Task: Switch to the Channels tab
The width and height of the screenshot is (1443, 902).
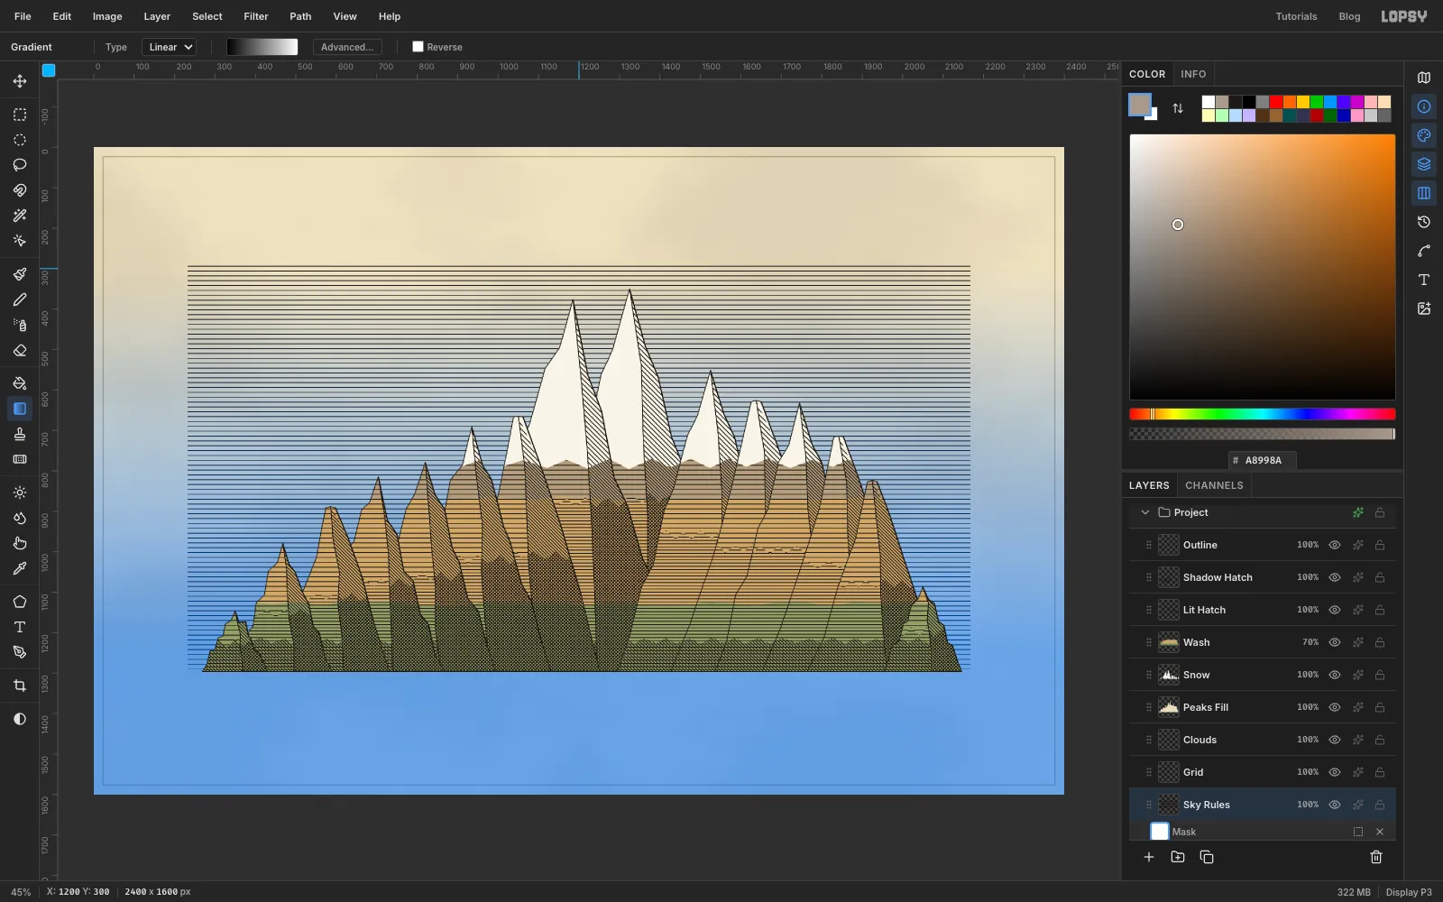Action: (1214, 485)
